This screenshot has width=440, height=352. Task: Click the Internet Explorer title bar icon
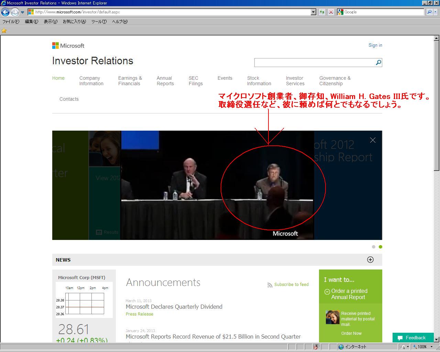[3, 3]
